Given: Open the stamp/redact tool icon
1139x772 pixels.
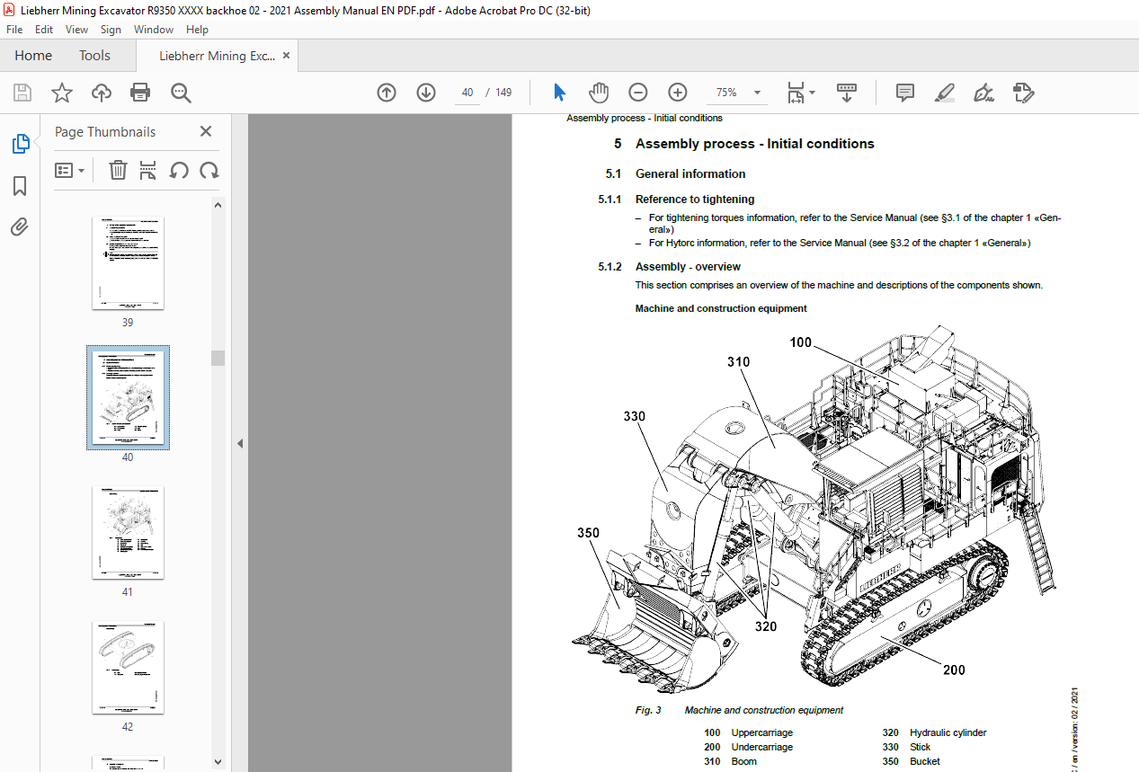Looking at the screenshot, I should coord(1023,93).
